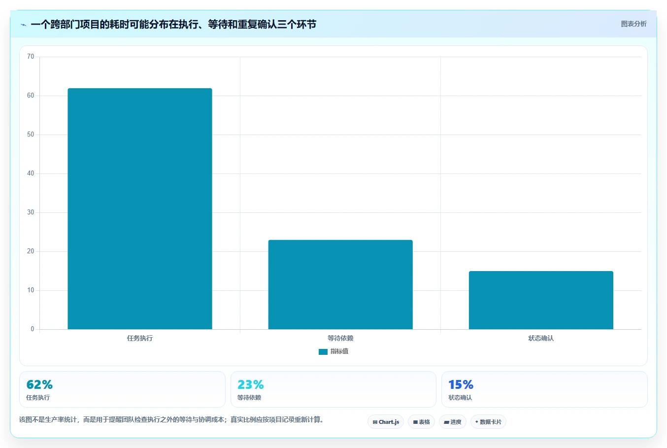Click the 15% value text

point(461,384)
